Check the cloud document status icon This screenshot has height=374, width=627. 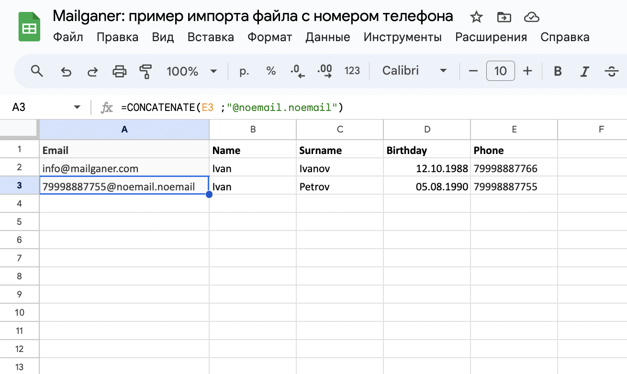point(532,18)
